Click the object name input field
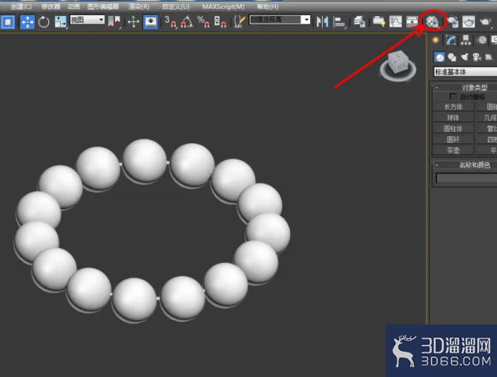 click(467, 179)
